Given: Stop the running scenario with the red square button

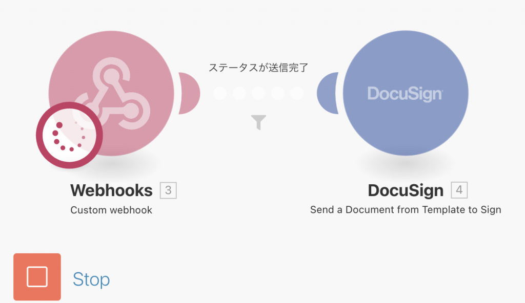Looking at the screenshot, I should coord(37,277).
